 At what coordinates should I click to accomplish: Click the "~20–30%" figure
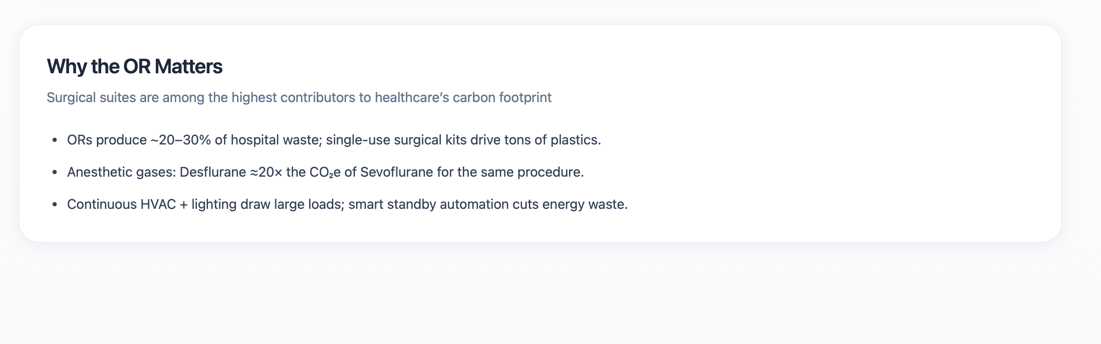pyautogui.click(x=180, y=140)
